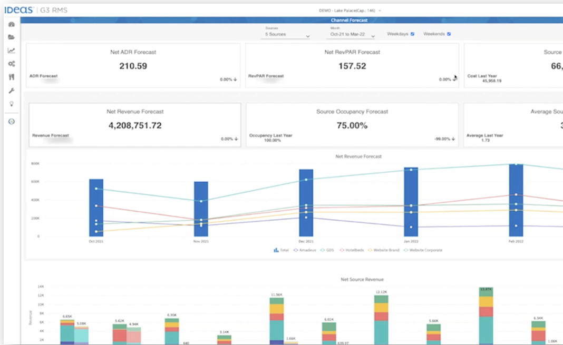
Task: Click the Source Occupancy Forecast value 75.00%
Action: [352, 125]
